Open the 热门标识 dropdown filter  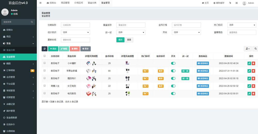pos(241,25)
